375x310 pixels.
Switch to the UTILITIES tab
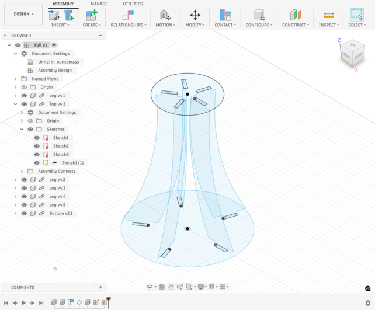[x=133, y=4]
